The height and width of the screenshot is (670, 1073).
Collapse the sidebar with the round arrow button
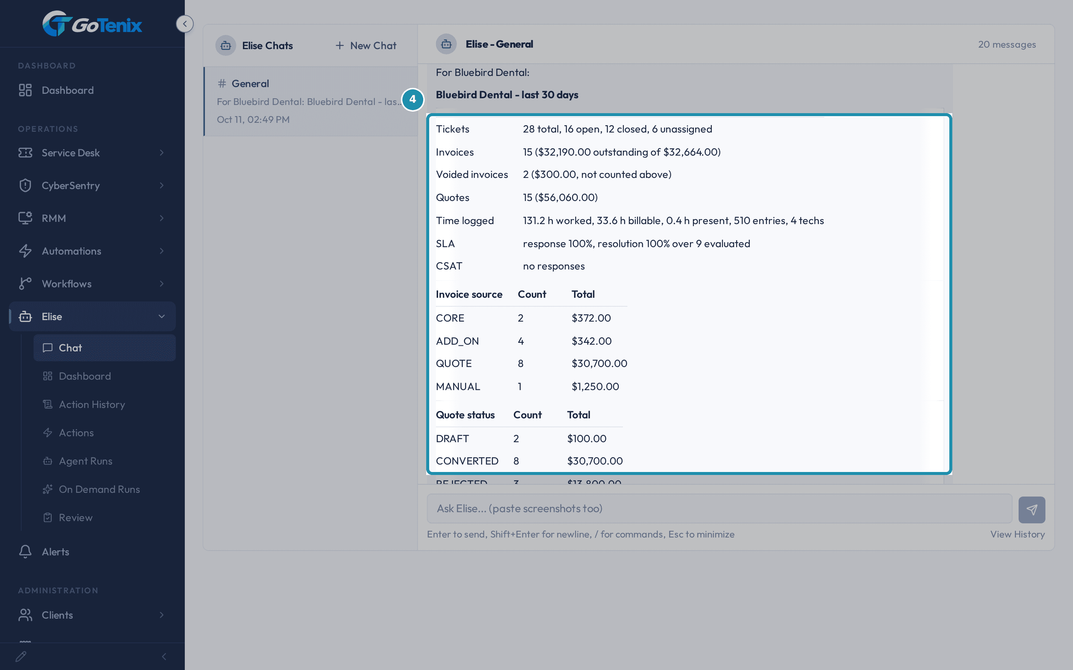point(184,24)
